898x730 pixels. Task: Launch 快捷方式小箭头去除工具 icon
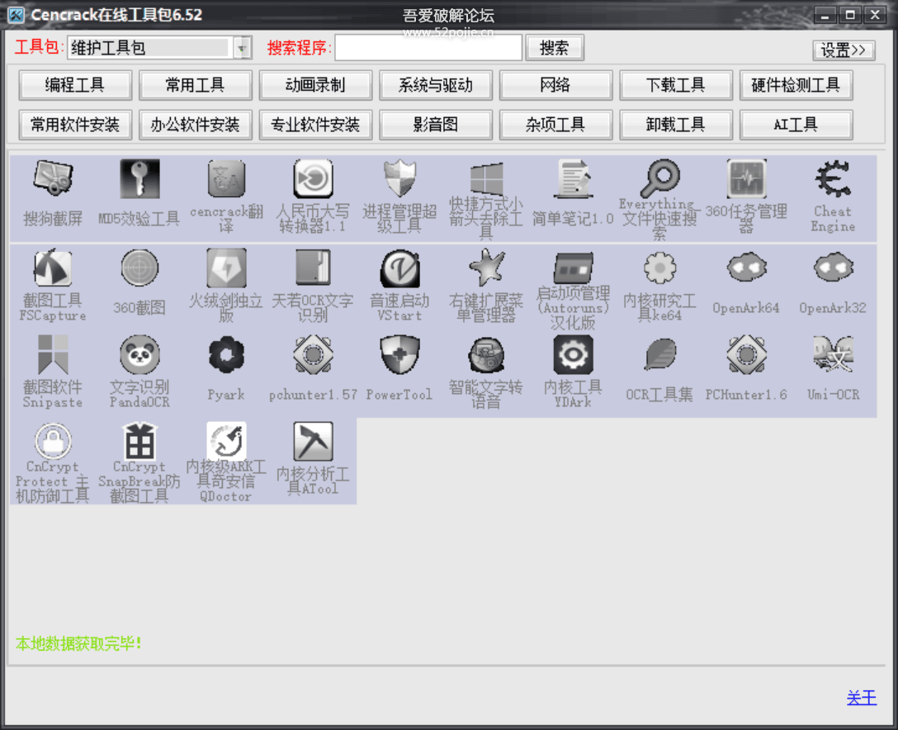click(x=486, y=178)
